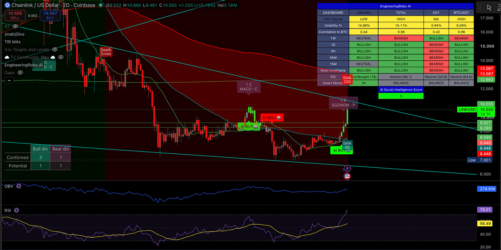
Task: Collapse the indicator legend with the chevron
Action: point(9,81)
